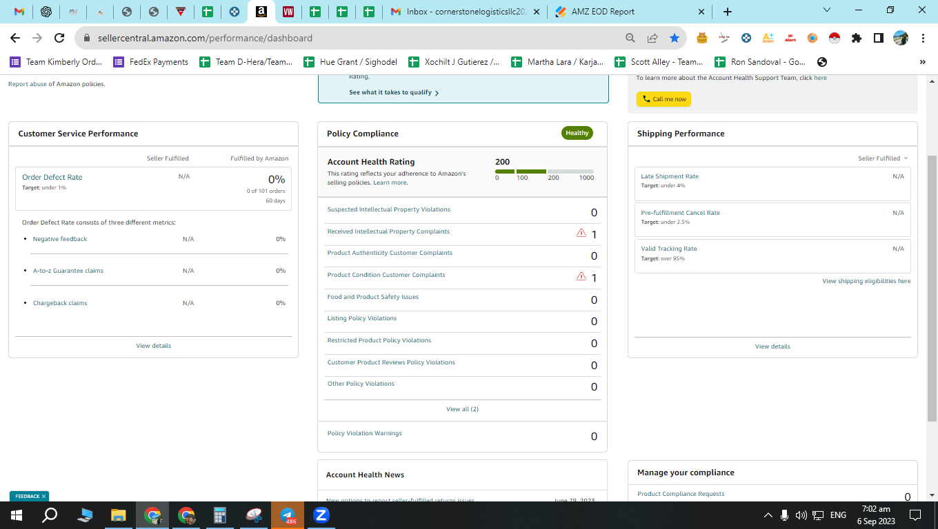Open Suspected Intellectual Property Violations
The width and height of the screenshot is (938, 529).
389,209
